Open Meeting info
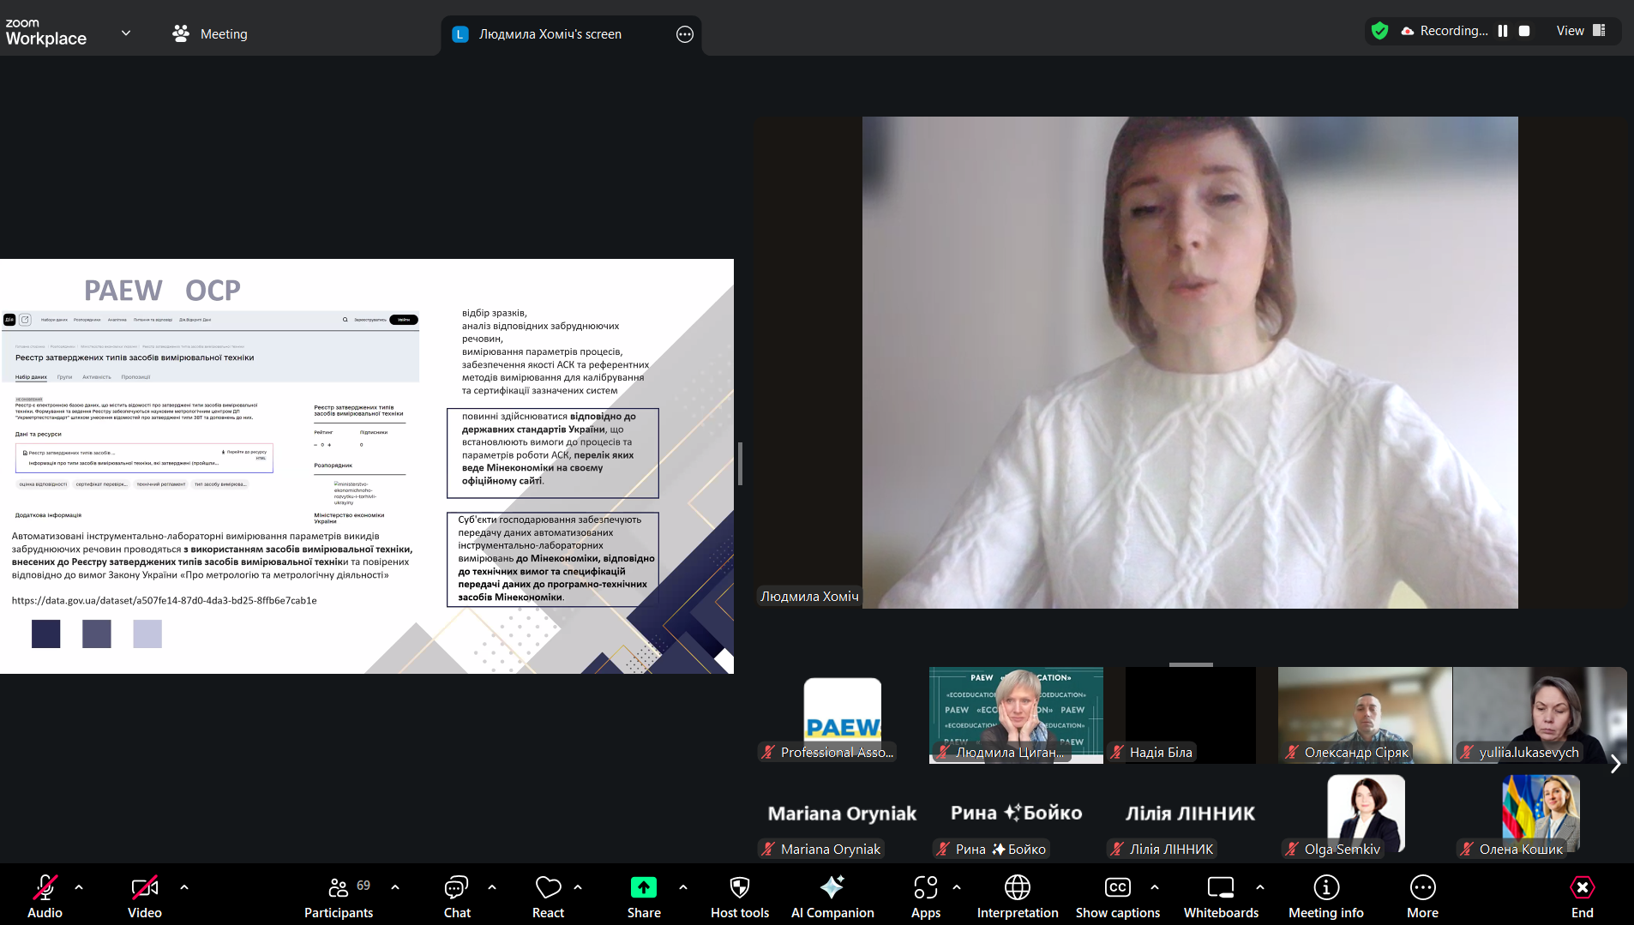The width and height of the screenshot is (1634, 925). click(x=1325, y=895)
